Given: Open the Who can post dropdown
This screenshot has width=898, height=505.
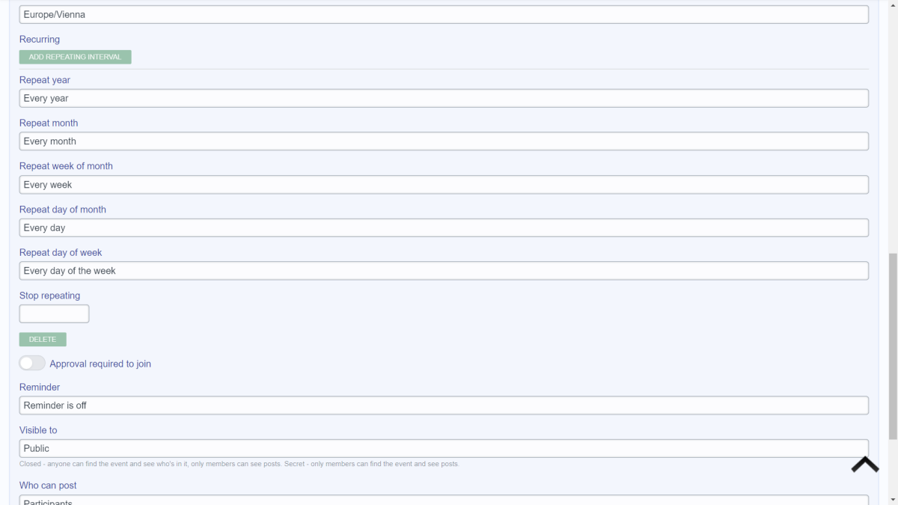Looking at the screenshot, I should pos(444,500).
